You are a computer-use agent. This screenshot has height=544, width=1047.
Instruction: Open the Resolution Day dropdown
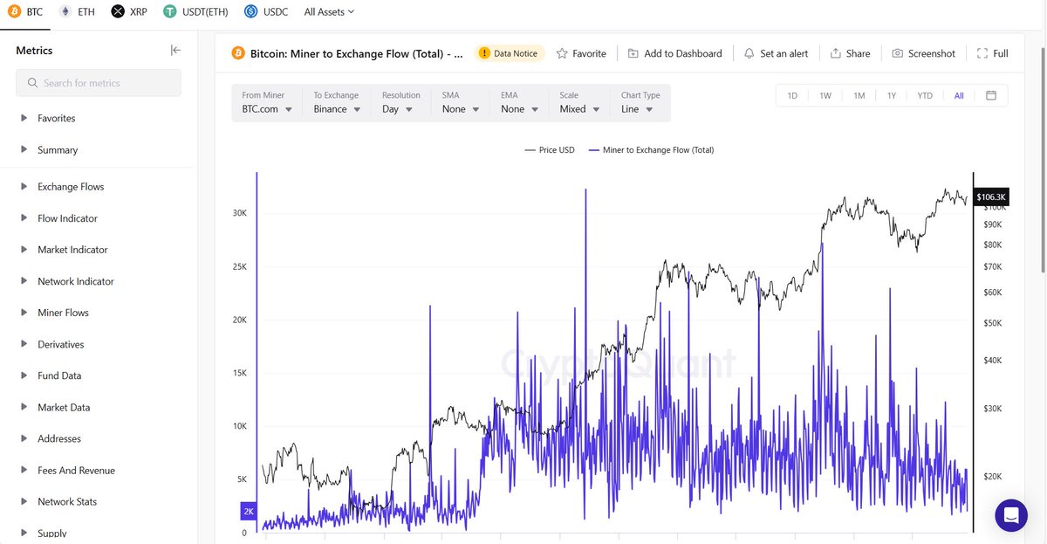[401, 102]
